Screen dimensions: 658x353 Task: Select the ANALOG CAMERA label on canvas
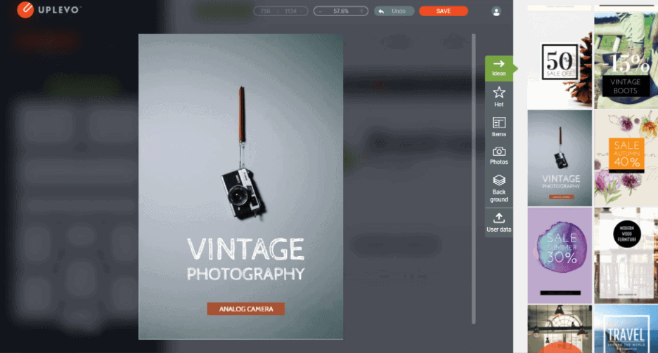pyautogui.click(x=246, y=309)
